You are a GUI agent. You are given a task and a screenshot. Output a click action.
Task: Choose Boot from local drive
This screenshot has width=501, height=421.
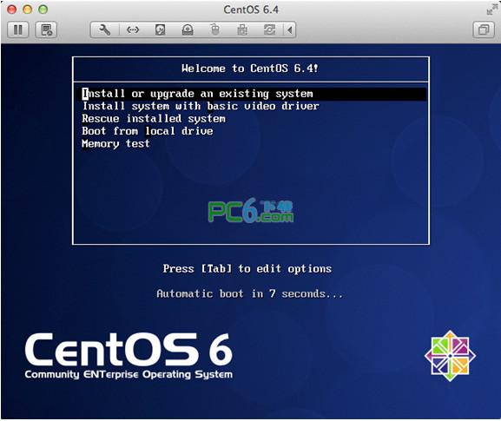tap(148, 131)
